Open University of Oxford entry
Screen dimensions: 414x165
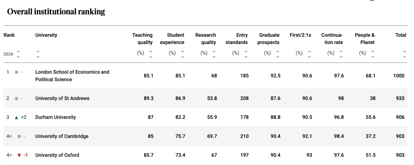57,155
